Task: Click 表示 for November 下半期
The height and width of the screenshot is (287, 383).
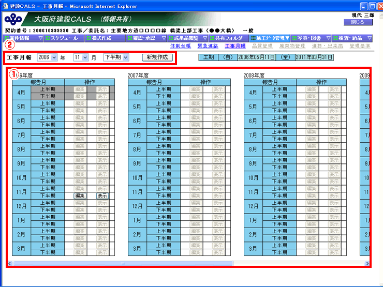Action: [102, 196]
